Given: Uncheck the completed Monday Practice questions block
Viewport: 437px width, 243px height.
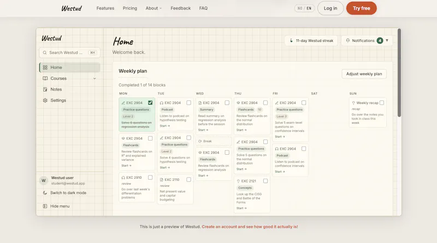Looking at the screenshot, I should pyautogui.click(x=150, y=102).
